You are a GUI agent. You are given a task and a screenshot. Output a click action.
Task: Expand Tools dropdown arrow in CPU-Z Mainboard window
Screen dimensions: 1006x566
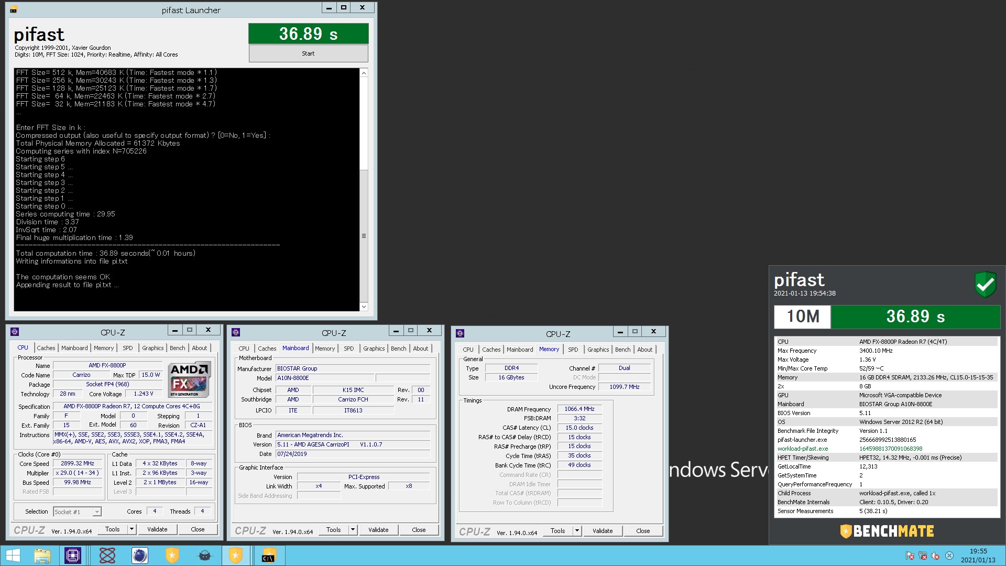tap(353, 530)
